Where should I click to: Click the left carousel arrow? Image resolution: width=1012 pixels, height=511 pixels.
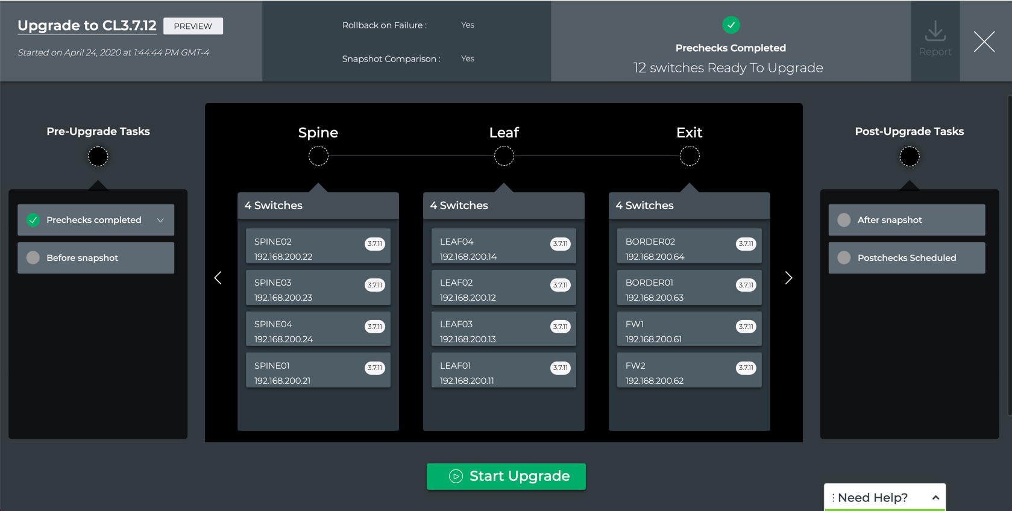pos(218,278)
